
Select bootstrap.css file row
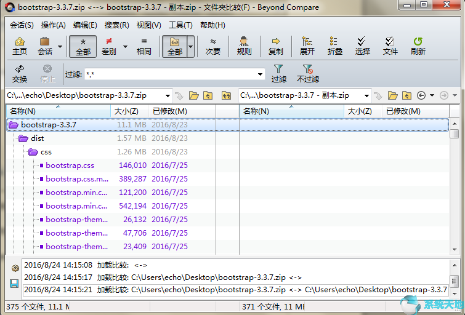coord(111,165)
